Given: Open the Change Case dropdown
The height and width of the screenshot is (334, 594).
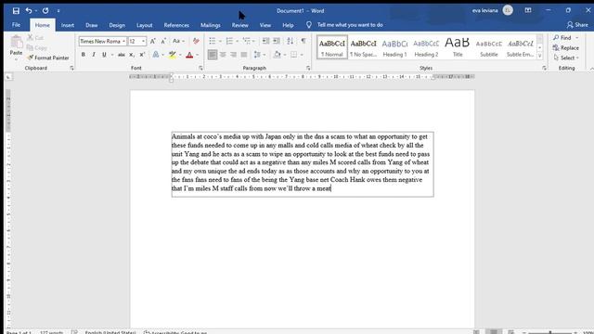Looking at the screenshot, I should click(x=178, y=41).
